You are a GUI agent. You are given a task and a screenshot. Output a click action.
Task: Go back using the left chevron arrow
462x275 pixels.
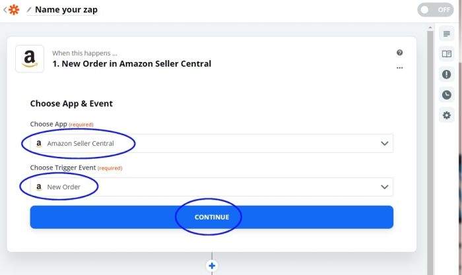pyautogui.click(x=5, y=10)
